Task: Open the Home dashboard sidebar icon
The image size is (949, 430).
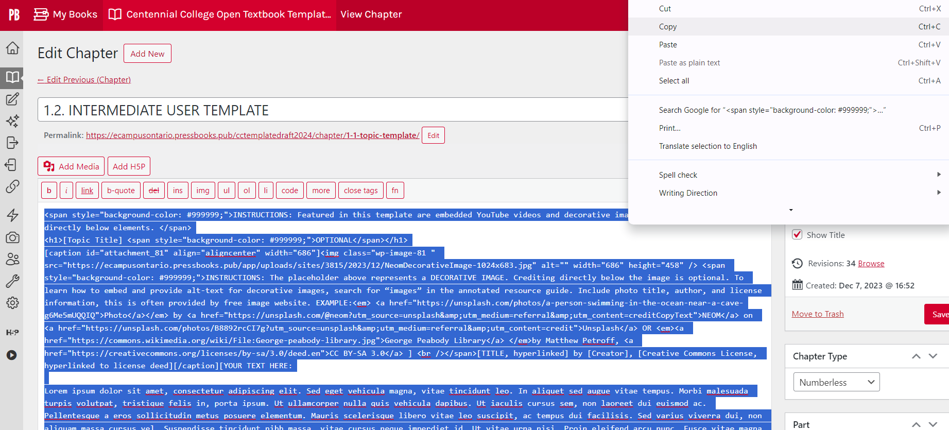Action: pos(12,48)
